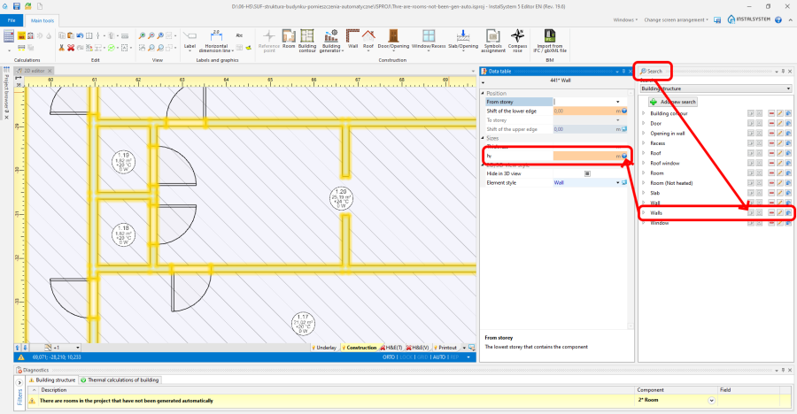Select the Roof tool icon
Screen dimensions: 797x414
368,39
